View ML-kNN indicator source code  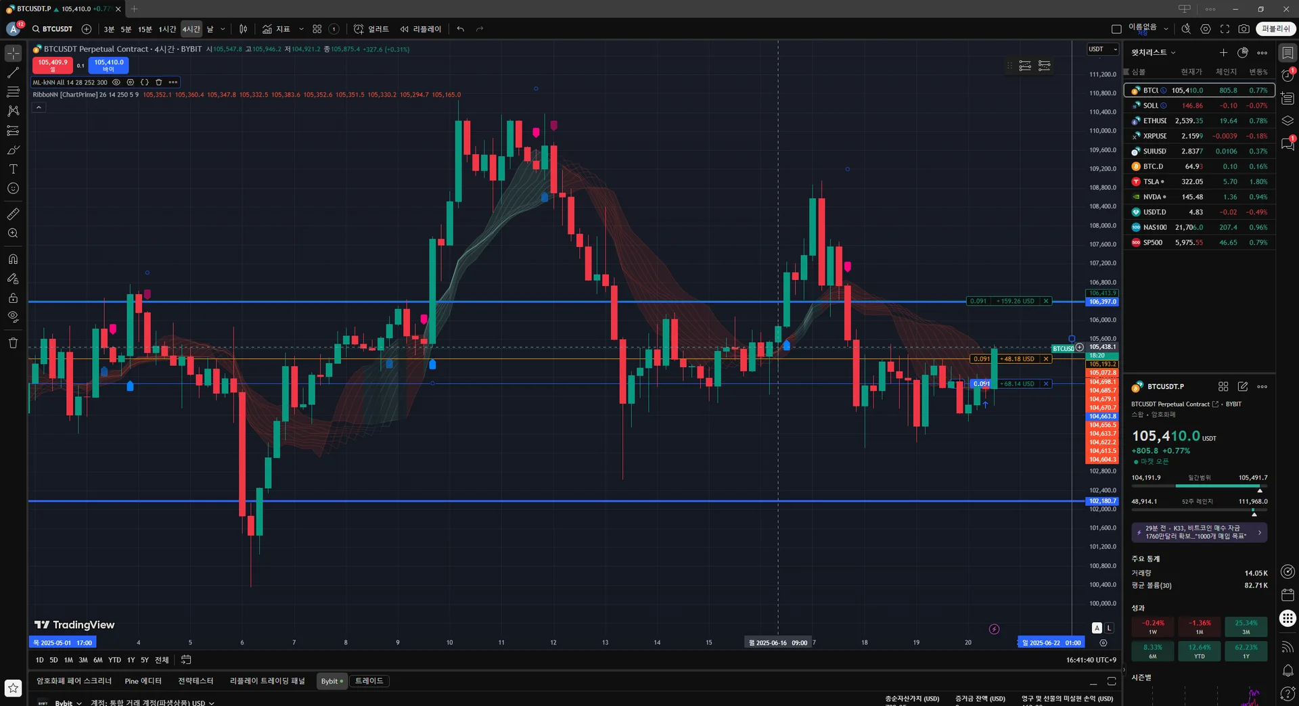pos(145,83)
